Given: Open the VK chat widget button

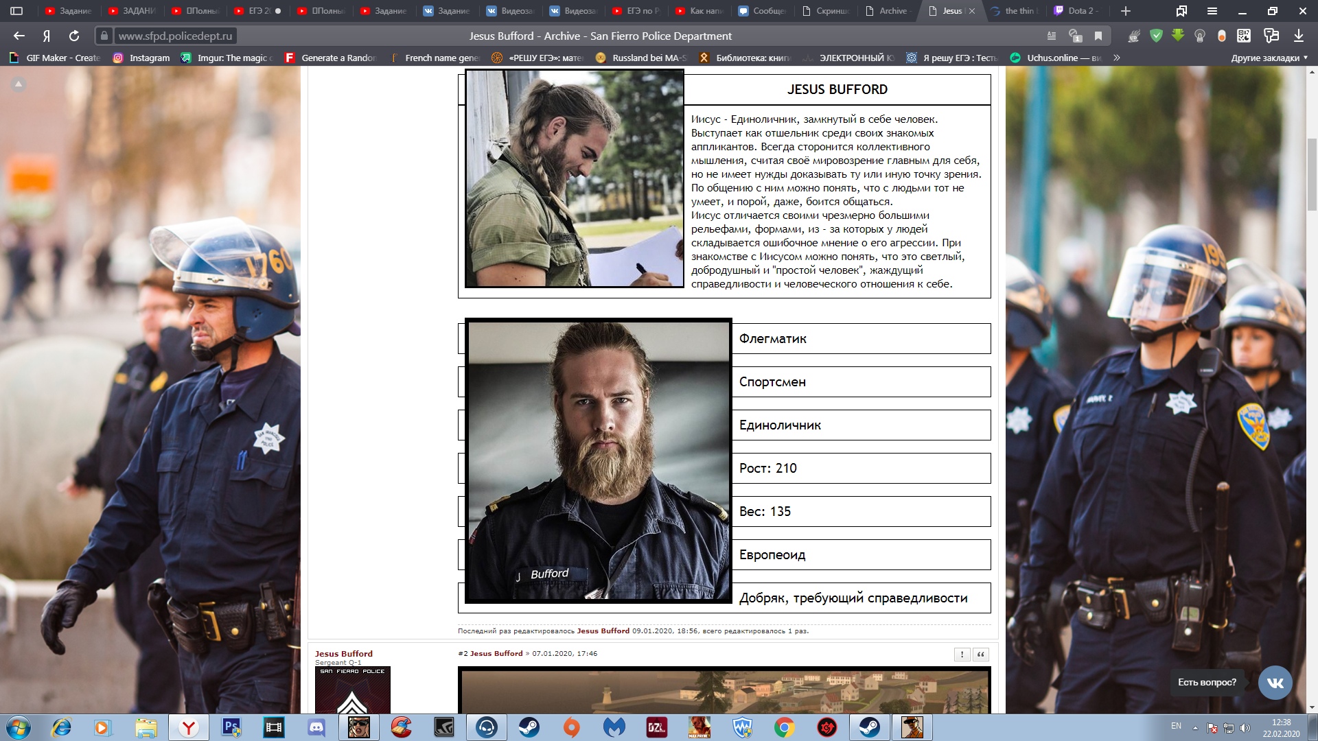Looking at the screenshot, I should pyautogui.click(x=1275, y=682).
